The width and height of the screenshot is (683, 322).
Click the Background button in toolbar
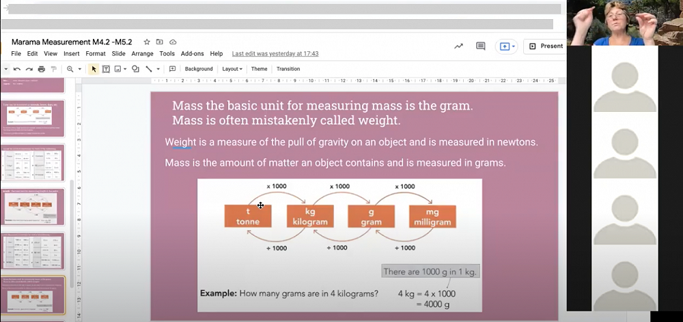point(199,69)
